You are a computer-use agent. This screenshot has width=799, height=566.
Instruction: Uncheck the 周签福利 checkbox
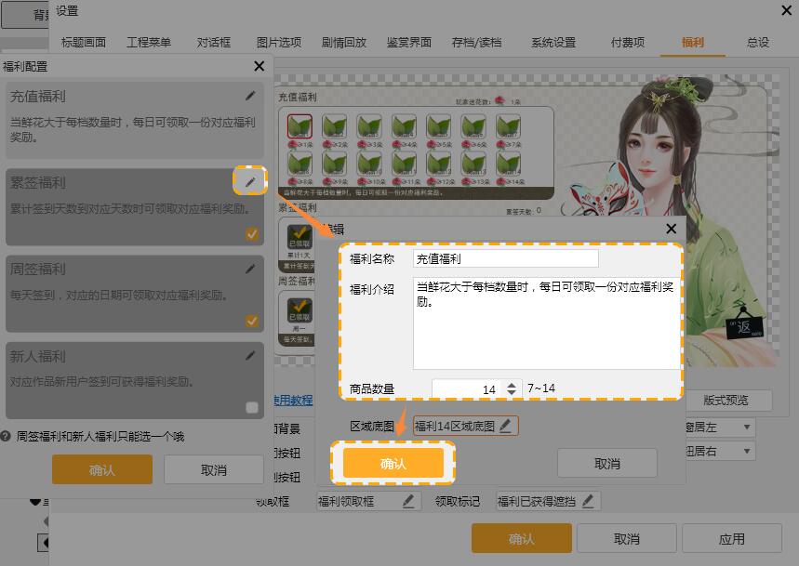(252, 321)
